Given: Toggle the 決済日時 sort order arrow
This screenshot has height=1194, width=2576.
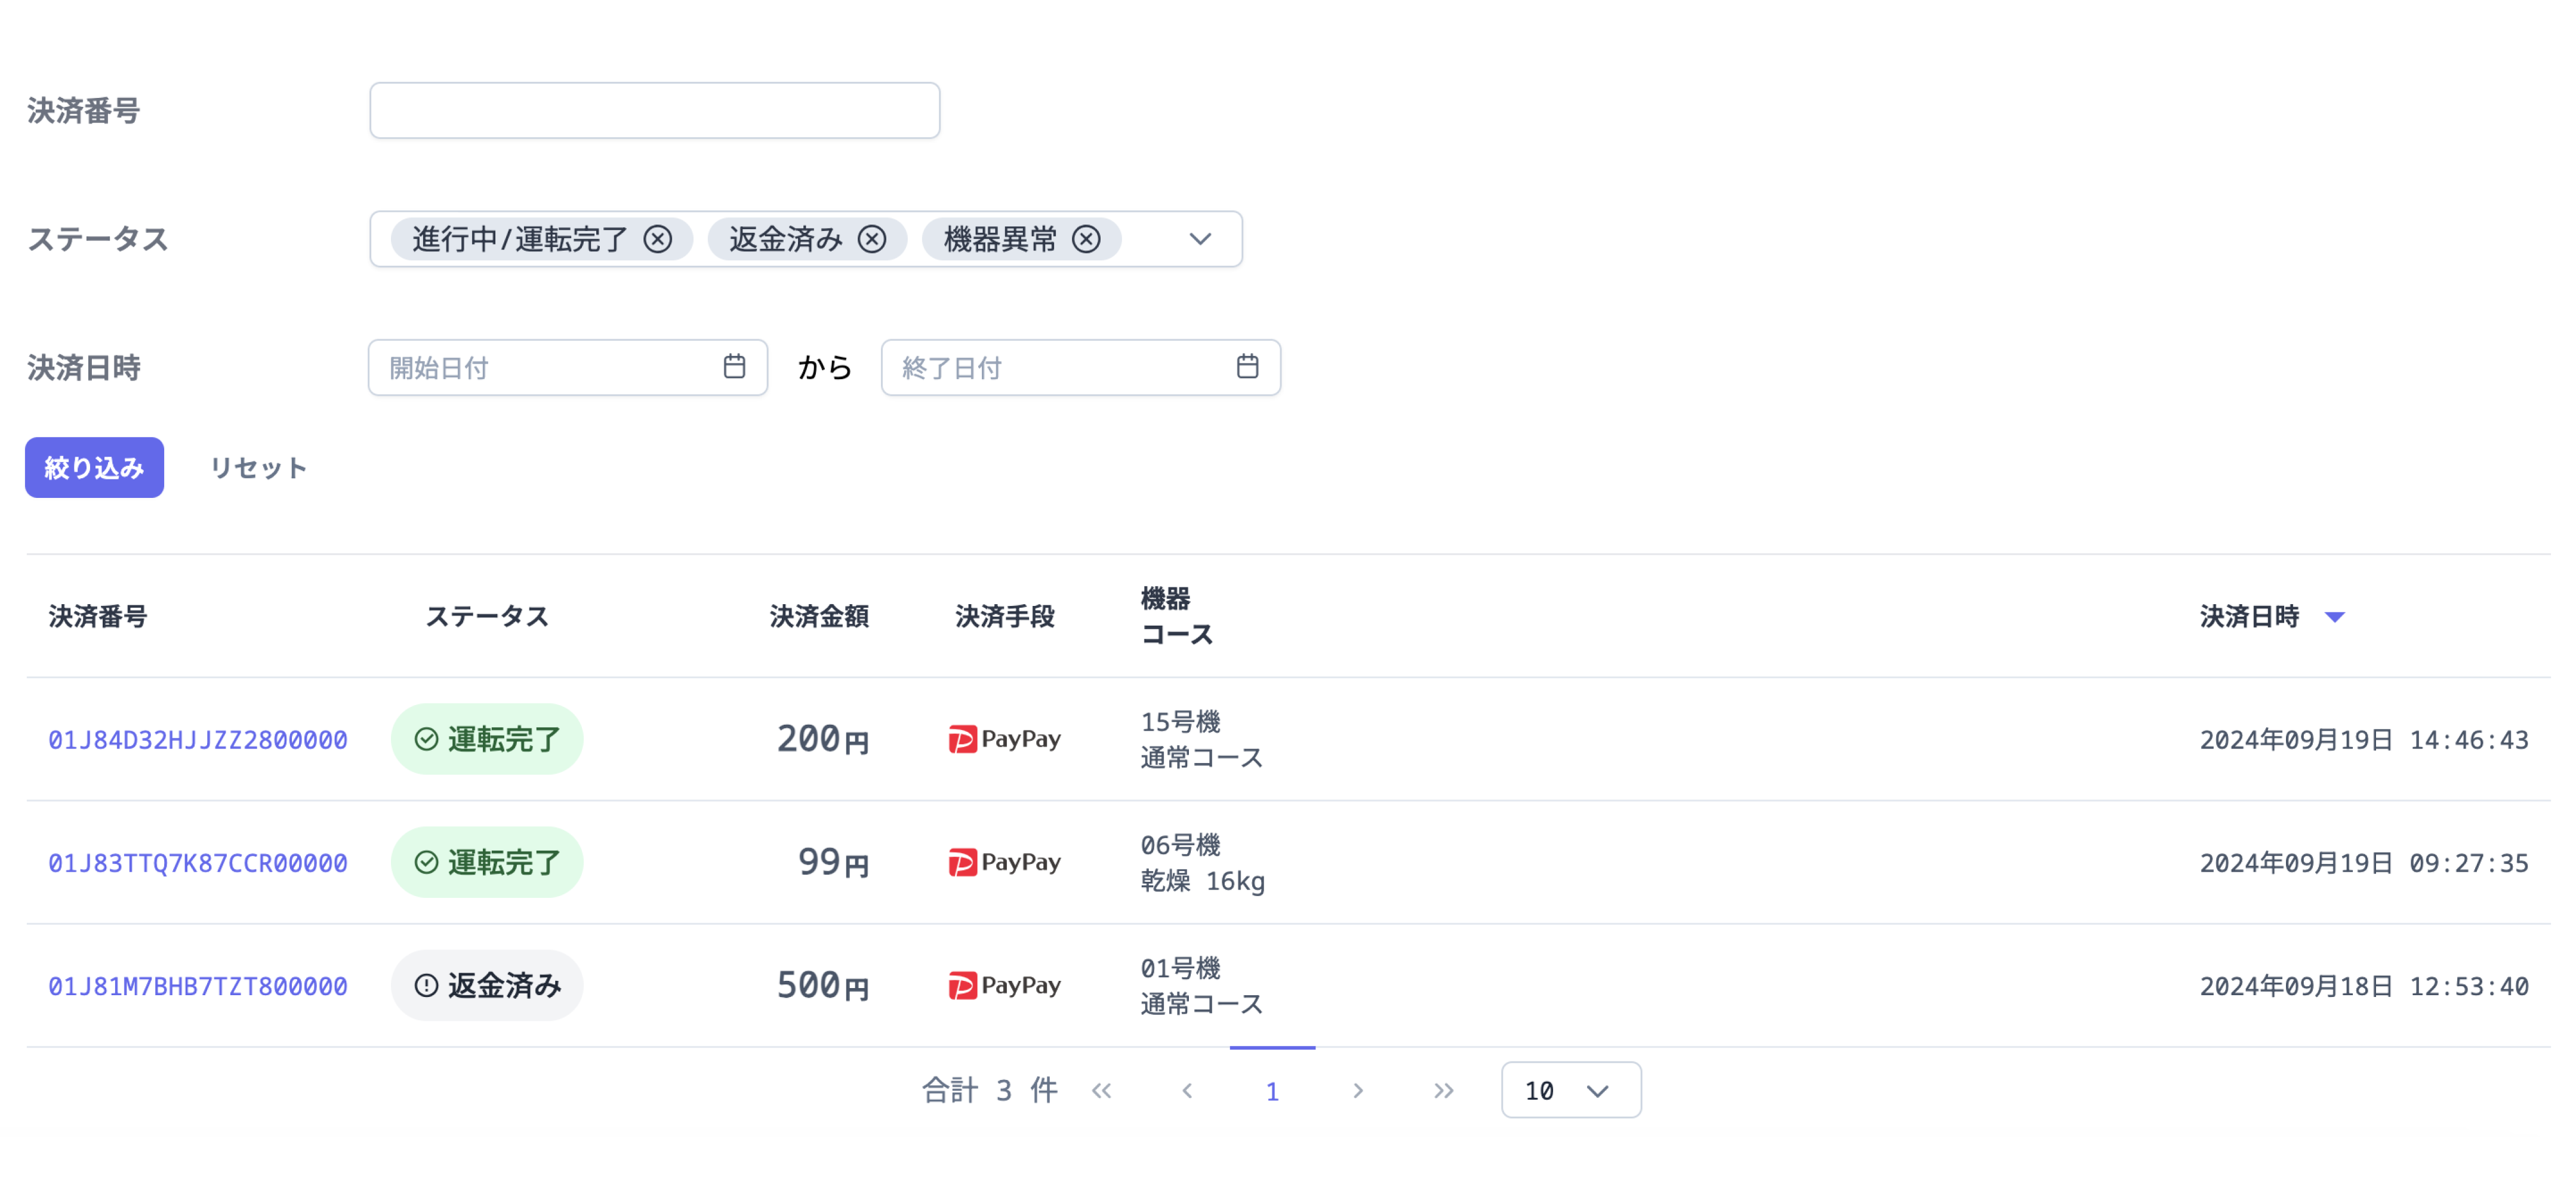Looking at the screenshot, I should pos(2335,616).
